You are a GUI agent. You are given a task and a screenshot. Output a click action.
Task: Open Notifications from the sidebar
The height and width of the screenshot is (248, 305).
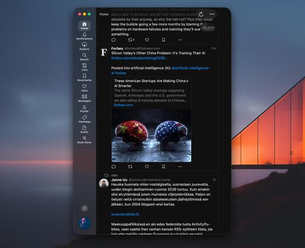[x=84, y=36]
